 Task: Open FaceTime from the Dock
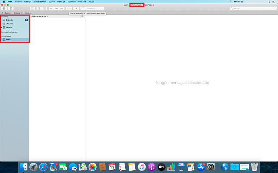pos(63,167)
